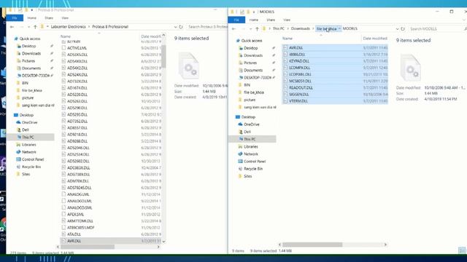Select OneDrive in Proteus window sidebar

(x=29, y=122)
